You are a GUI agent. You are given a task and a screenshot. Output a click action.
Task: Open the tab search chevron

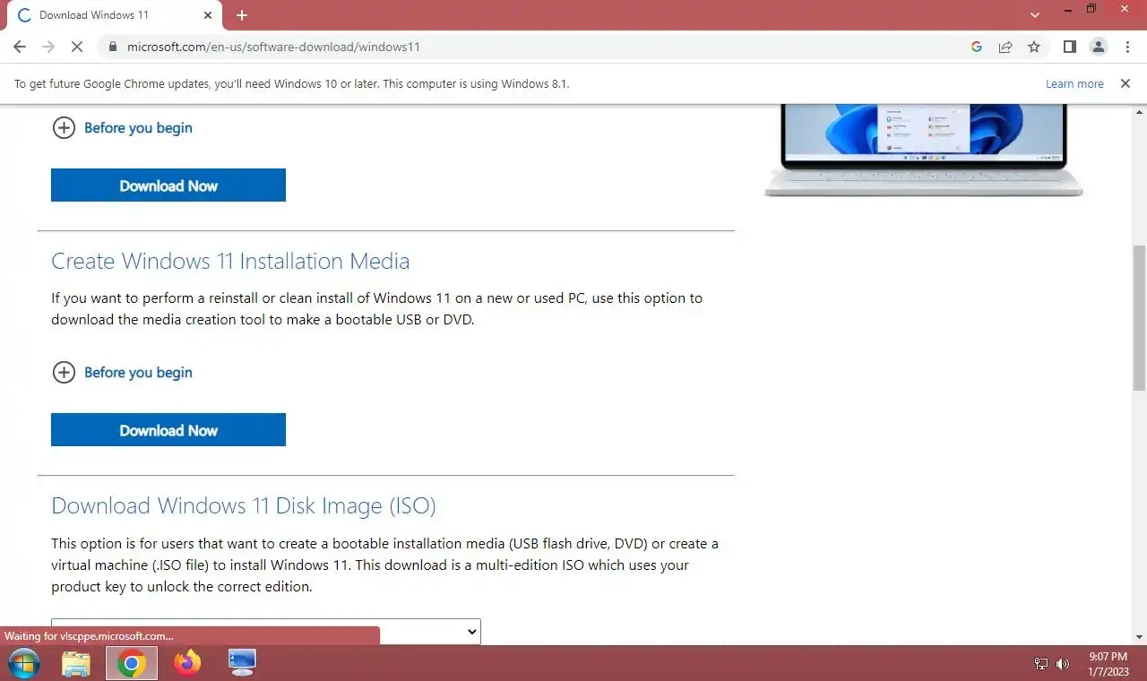coord(1035,15)
